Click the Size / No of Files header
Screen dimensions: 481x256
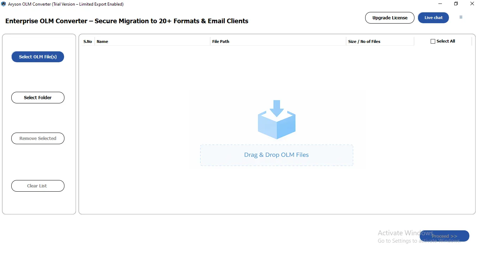tap(380, 41)
